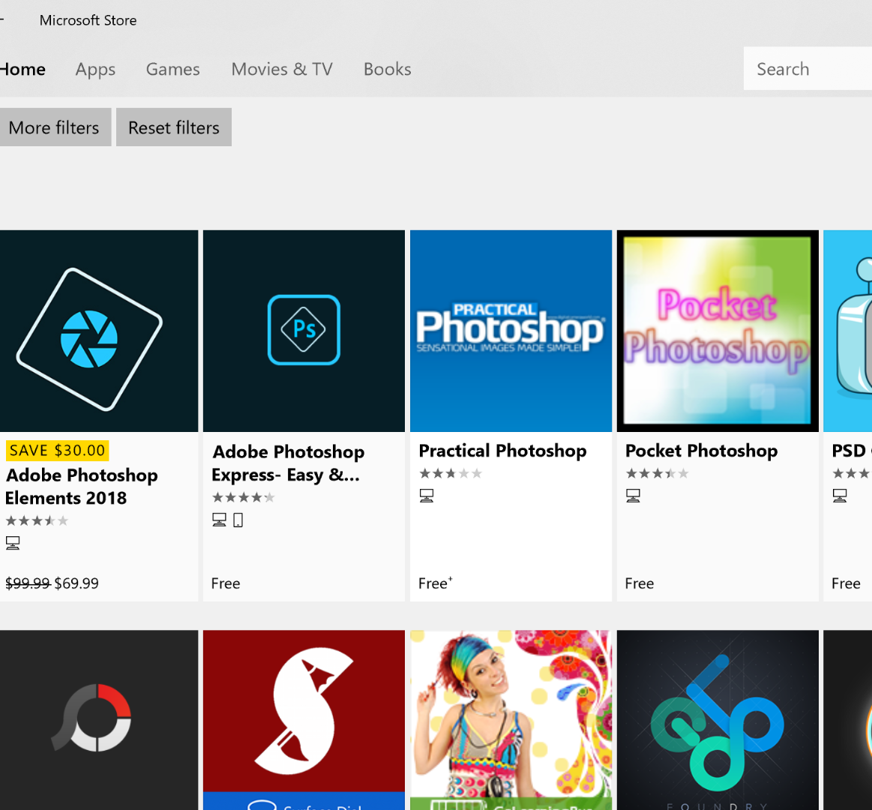Screen dimensions: 872x810
Task: Click the Microsoft Store window title
Action: [x=88, y=20]
